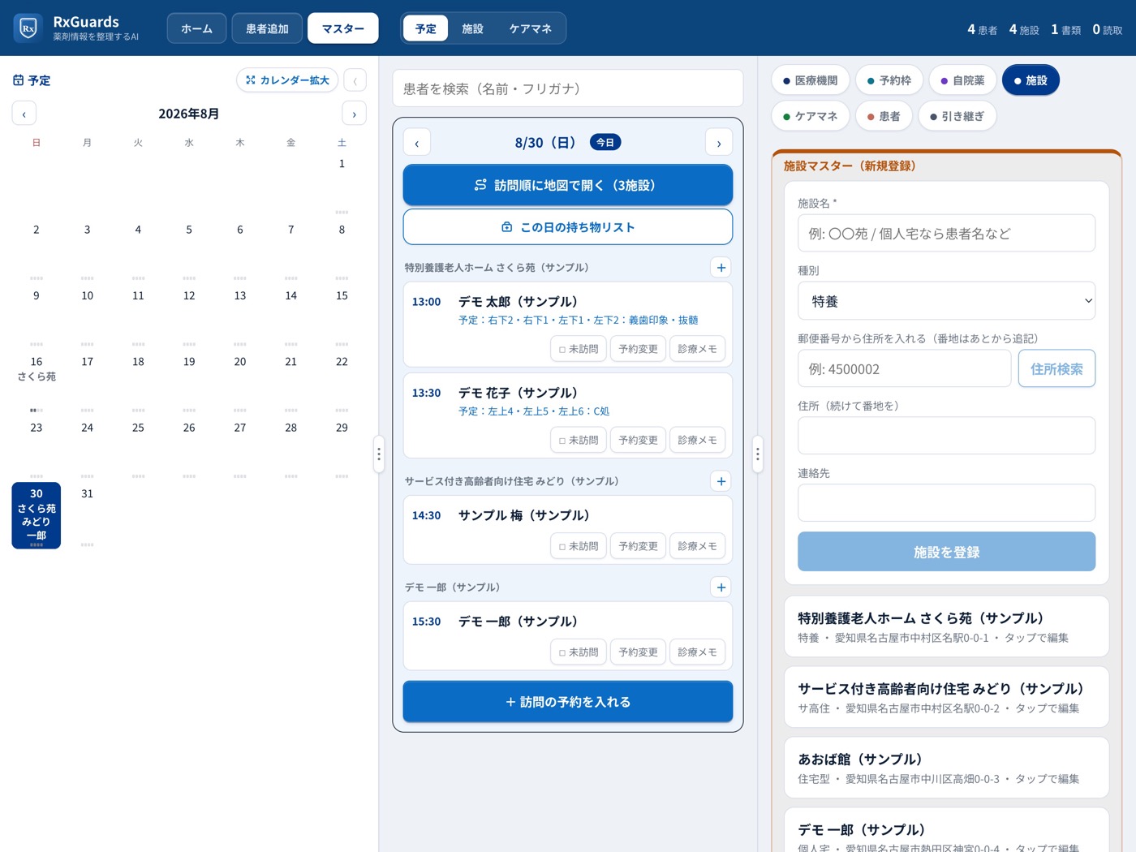Toggle 未訪問 for デモ 一郎 15:30
Viewport: 1136px width, 852px height.
579,652
